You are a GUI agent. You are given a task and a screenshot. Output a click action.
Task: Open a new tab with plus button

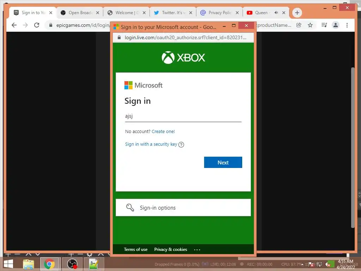click(297, 13)
